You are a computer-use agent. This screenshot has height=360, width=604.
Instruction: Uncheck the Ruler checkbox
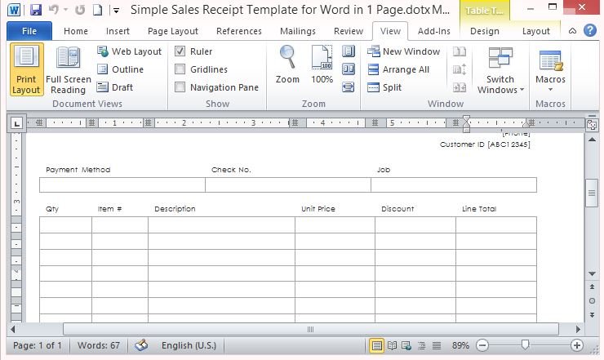point(180,51)
